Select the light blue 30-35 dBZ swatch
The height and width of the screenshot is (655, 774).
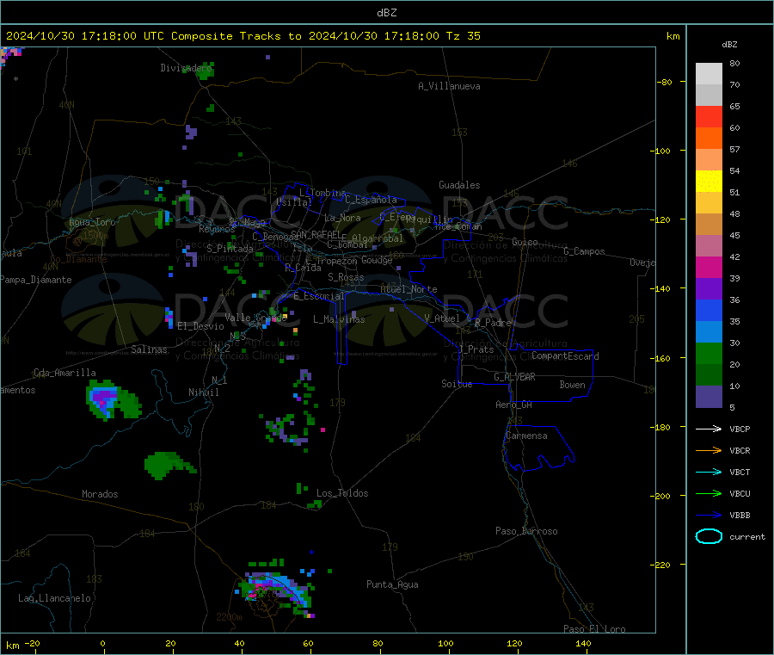pyautogui.click(x=709, y=332)
